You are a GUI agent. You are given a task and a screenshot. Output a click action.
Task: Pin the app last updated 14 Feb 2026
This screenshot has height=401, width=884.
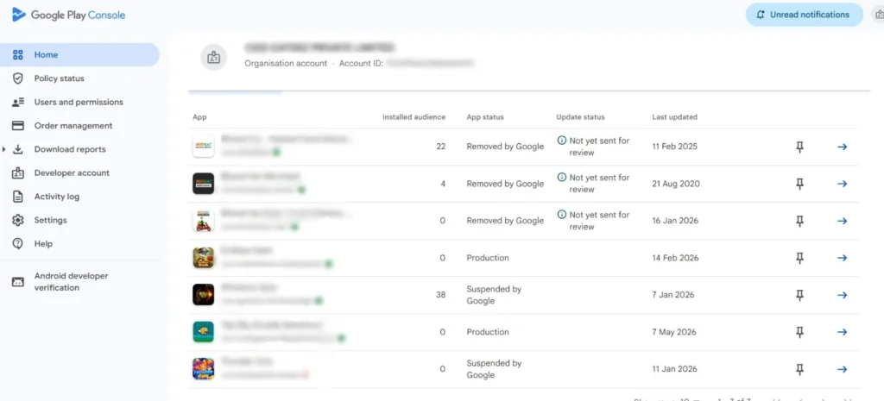[799, 257]
